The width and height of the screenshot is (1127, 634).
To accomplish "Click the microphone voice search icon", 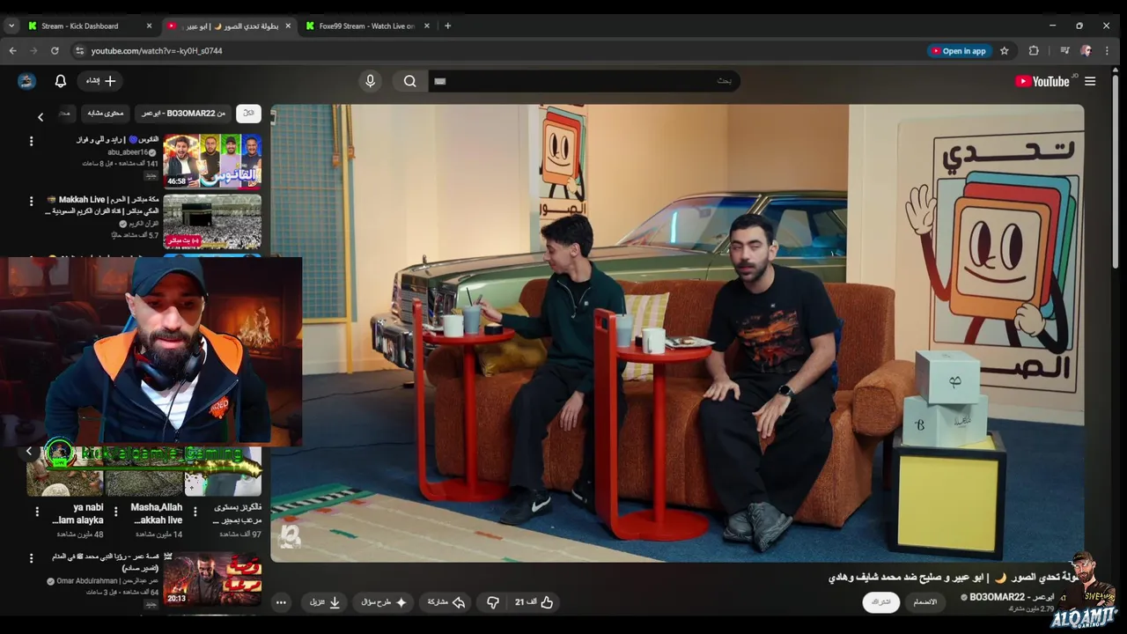I will pyautogui.click(x=370, y=81).
